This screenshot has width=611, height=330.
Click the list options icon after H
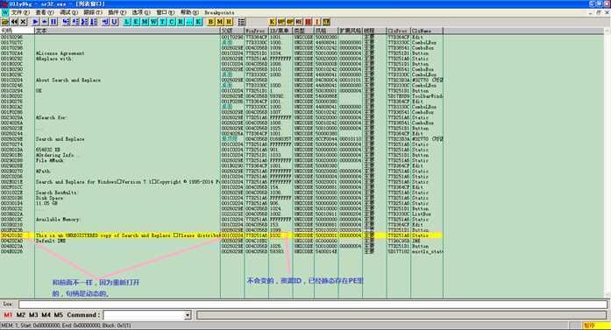[x=242, y=22]
